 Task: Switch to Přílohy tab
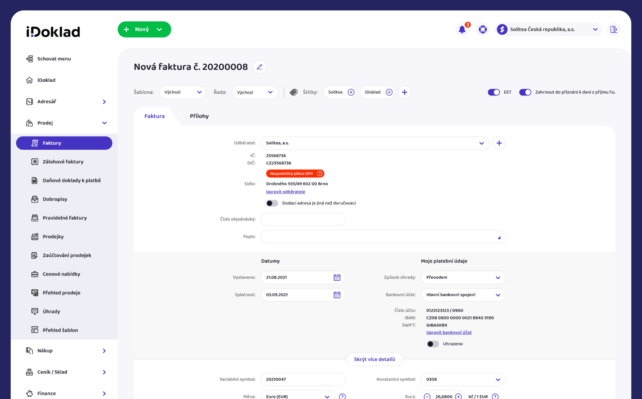(199, 116)
